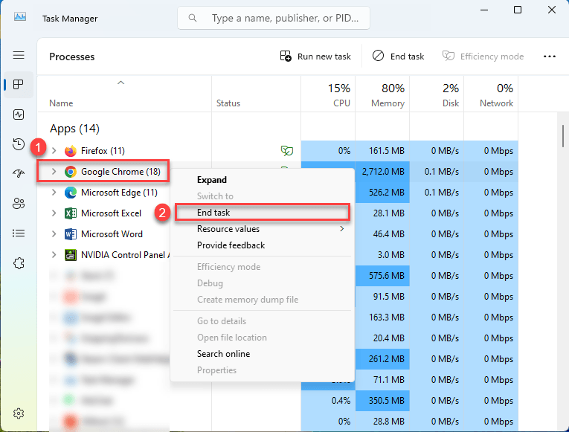569x432 pixels.
Task: Expand the Microsoft Excel process group
Action: pyautogui.click(x=54, y=213)
